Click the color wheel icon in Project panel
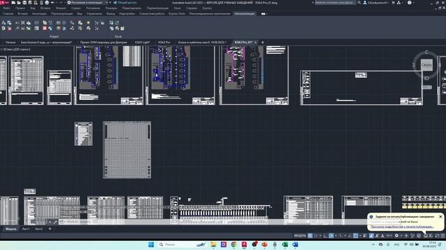The width and height of the screenshot is (446, 250). coord(59,28)
